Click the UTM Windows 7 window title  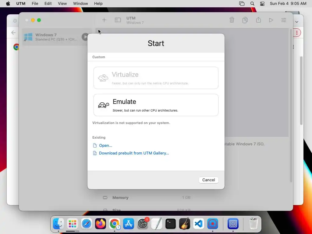coord(135,20)
